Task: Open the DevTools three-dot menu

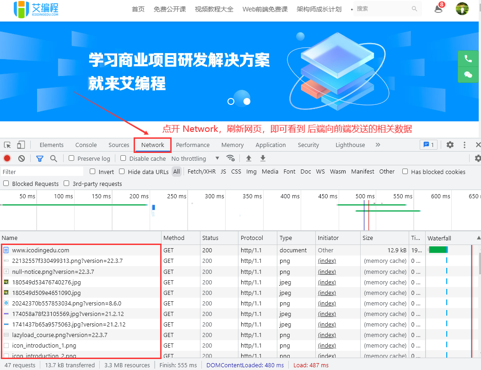Action: pos(465,145)
